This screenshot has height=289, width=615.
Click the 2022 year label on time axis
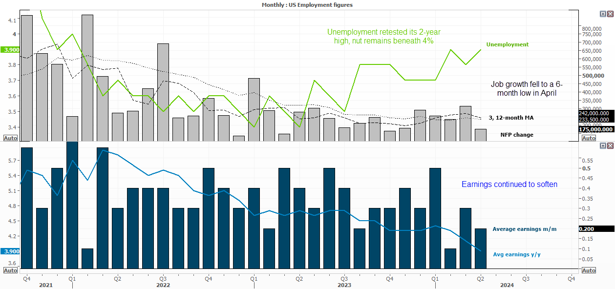tap(163, 285)
